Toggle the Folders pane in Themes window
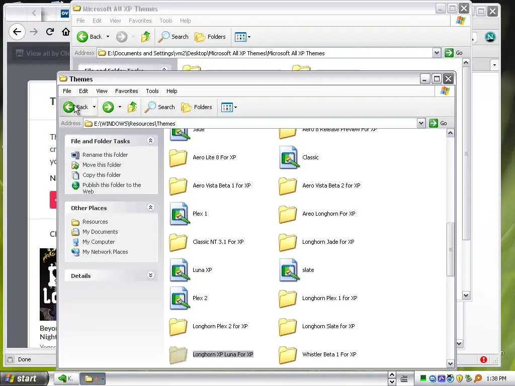Screen dimensions: 515x386 (x=197, y=107)
